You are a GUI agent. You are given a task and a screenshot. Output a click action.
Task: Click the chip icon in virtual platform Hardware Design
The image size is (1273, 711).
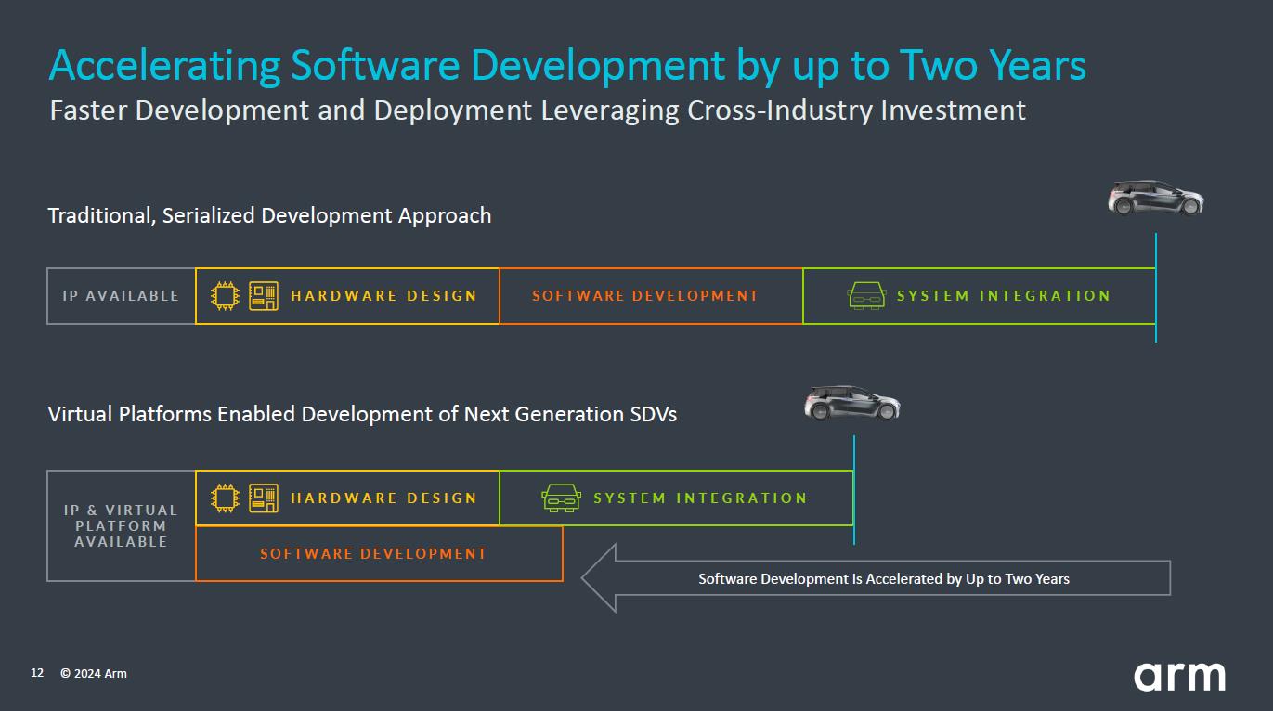(x=225, y=498)
